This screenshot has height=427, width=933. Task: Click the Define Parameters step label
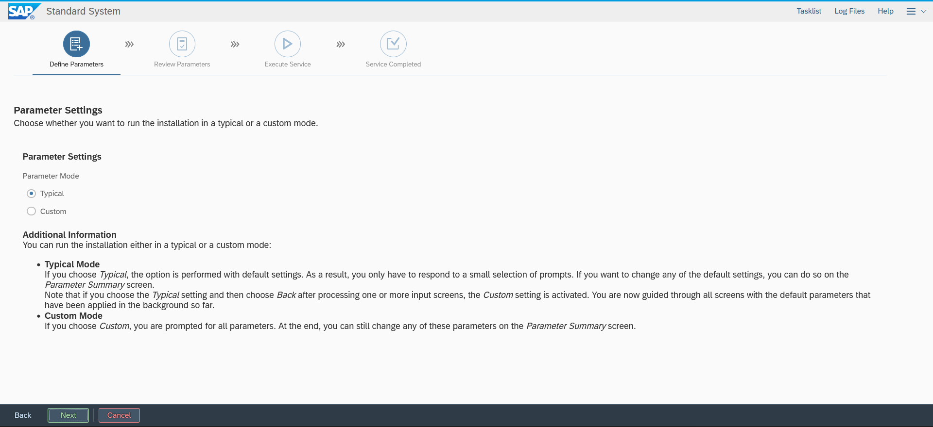click(x=76, y=64)
